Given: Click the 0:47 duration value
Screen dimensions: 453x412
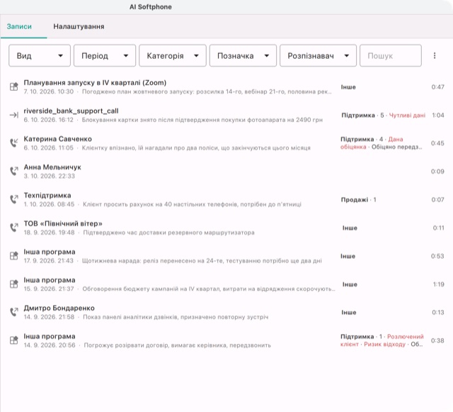Looking at the screenshot, I should point(437,87).
